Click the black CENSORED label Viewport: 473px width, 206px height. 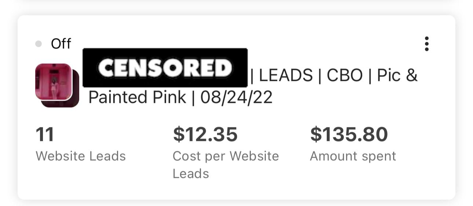point(165,68)
